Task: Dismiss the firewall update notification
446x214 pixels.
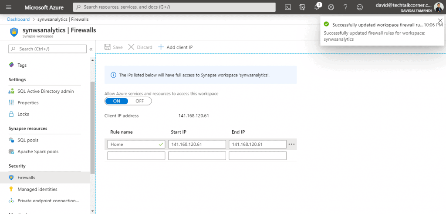Action: [440, 20]
